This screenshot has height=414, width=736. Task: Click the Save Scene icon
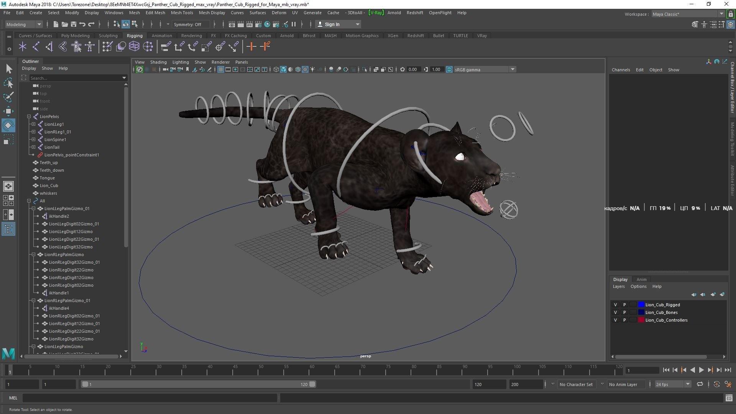coord(74,24)
